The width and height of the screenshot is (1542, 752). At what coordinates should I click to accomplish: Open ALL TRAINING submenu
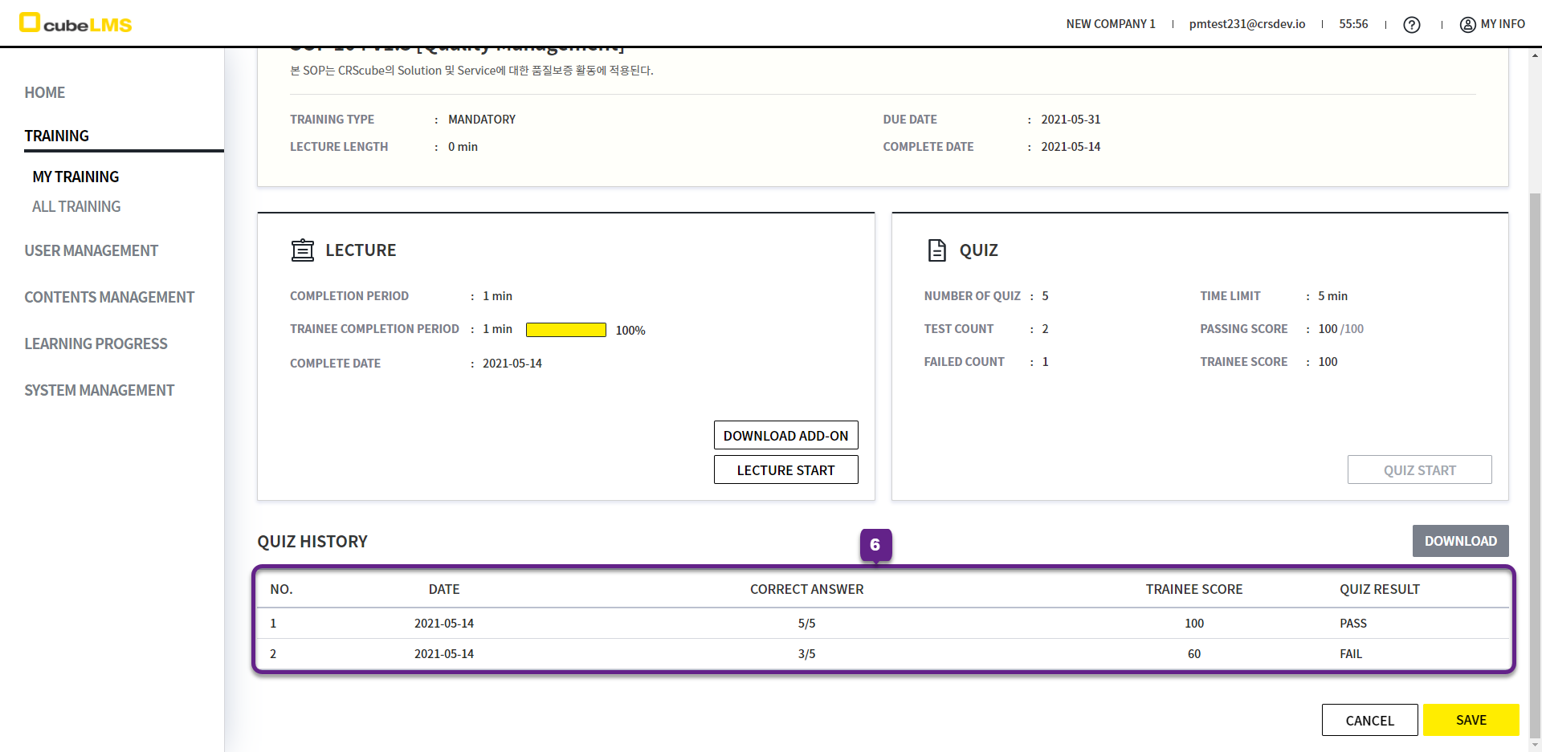[x=76, y=206]
